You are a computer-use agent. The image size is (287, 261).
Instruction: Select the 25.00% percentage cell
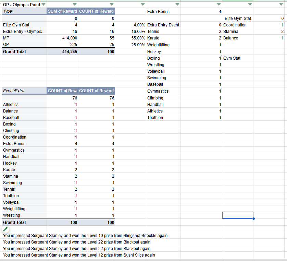tap(130, 45)
